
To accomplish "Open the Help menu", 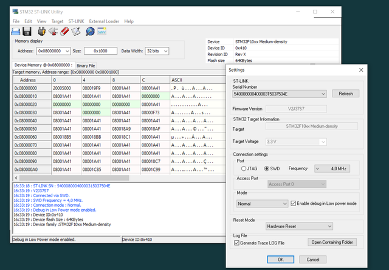I will (129, 21).
